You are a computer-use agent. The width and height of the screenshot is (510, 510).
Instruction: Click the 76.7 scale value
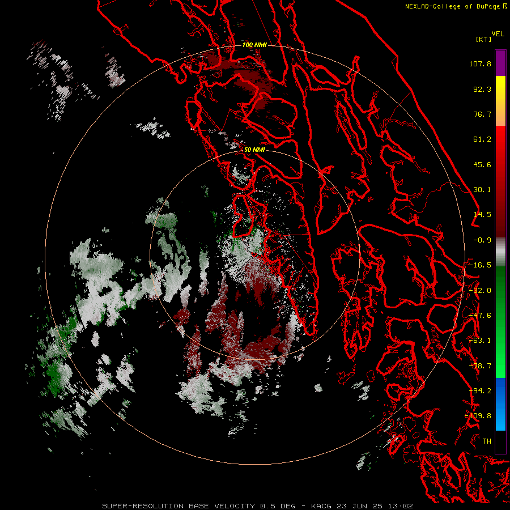pos(482,114)
